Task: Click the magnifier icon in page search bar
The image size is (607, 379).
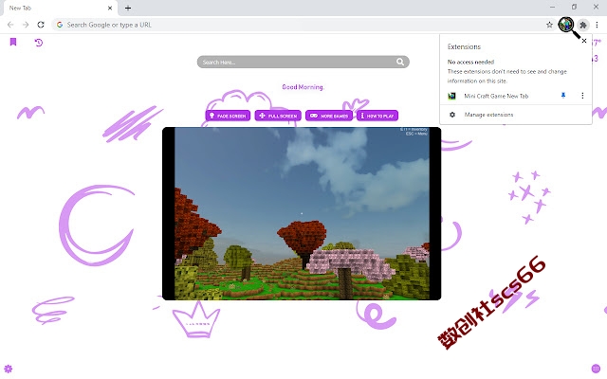Action: click(400, 62)
